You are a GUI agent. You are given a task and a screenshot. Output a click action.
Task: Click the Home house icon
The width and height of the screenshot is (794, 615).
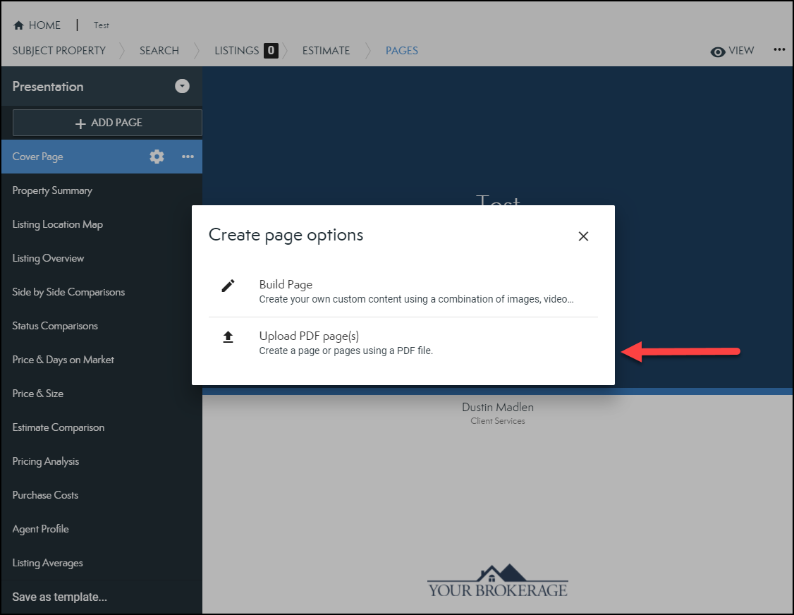[x=19, y=25]
